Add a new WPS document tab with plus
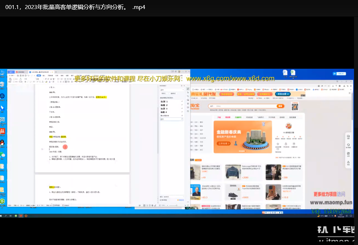The height and width of the screenshot is (245, 358). pos(56,72)
